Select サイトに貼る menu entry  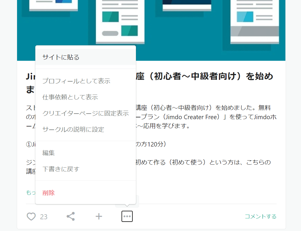(86, 57)
